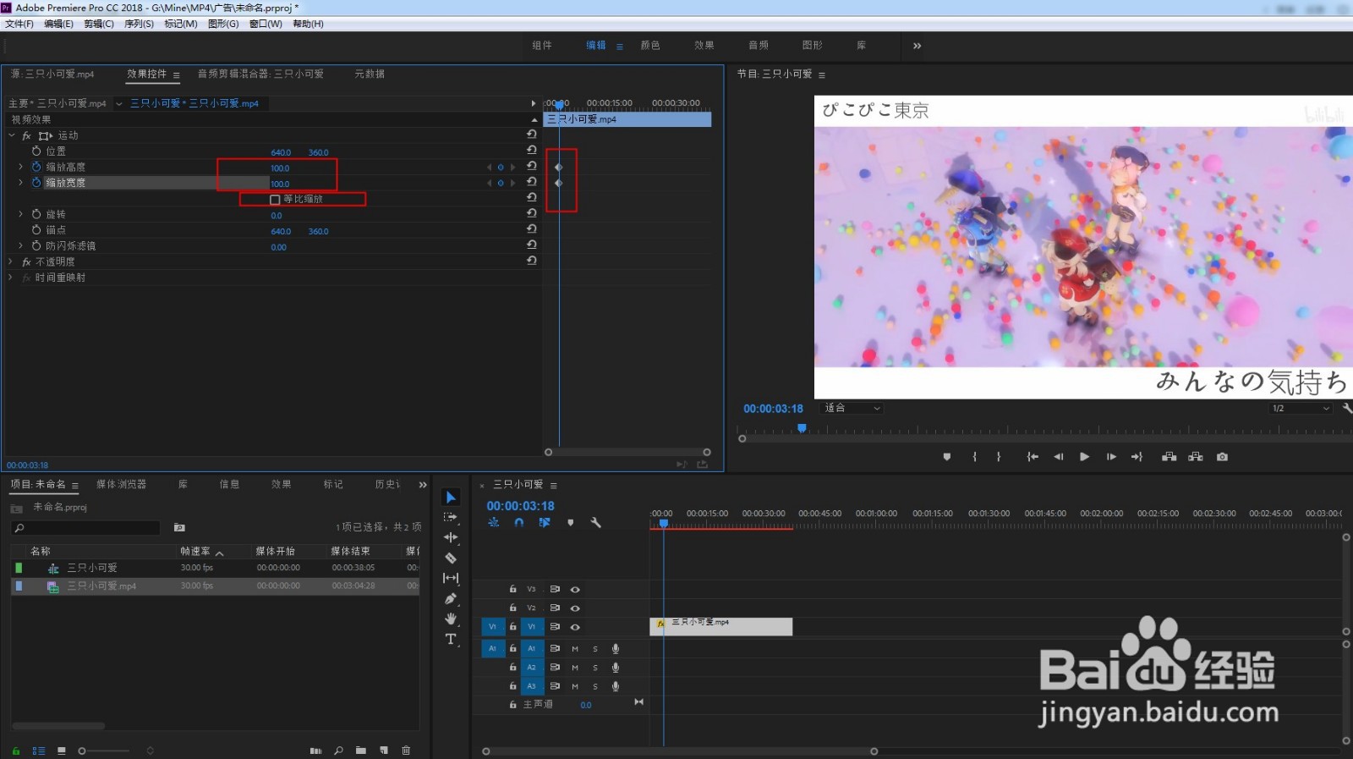Viewport: 1353px width, 759px height.
Task: Toggle animation stopwatch for 缩放宽度
Action: click(x=36, y=183)
